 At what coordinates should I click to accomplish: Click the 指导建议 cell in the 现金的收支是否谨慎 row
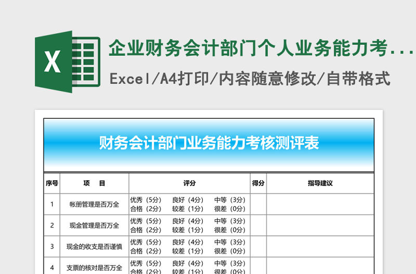320,246
